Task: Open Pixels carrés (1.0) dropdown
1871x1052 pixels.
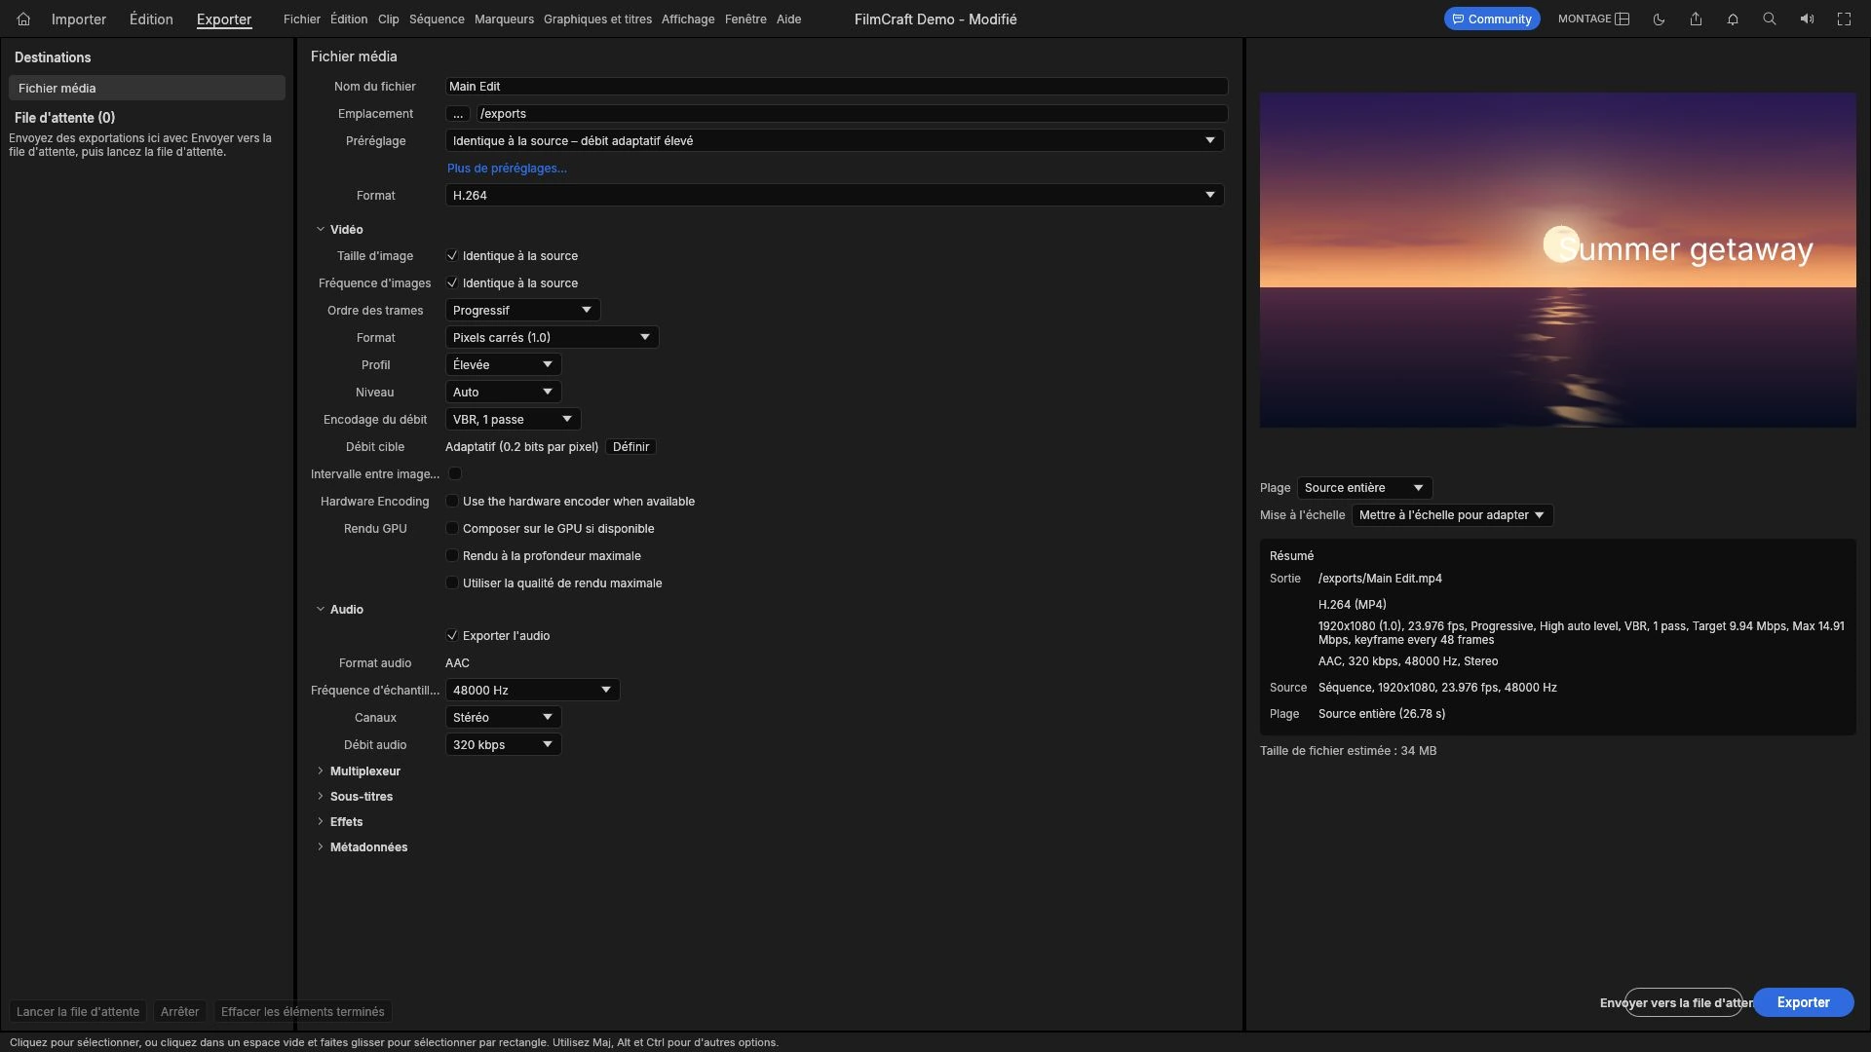Action: (553, 338)
